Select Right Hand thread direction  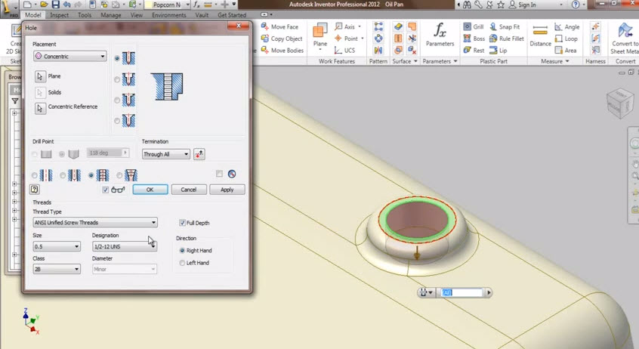[x=182, y=250]
